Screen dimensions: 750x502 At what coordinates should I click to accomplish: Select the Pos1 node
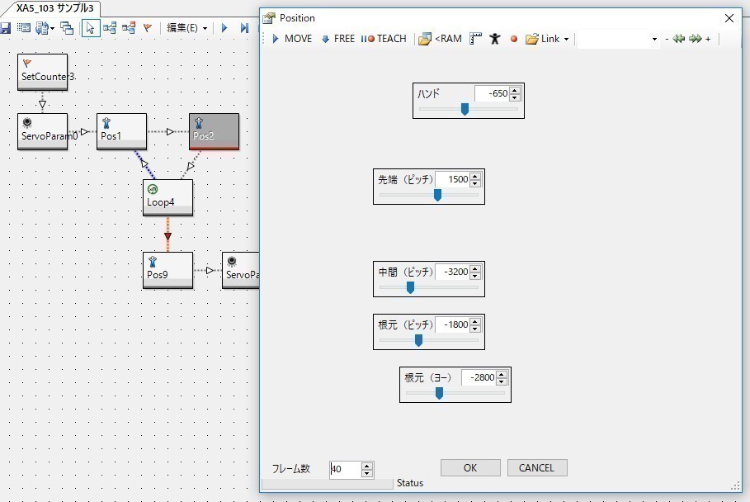tap(121, 131)
